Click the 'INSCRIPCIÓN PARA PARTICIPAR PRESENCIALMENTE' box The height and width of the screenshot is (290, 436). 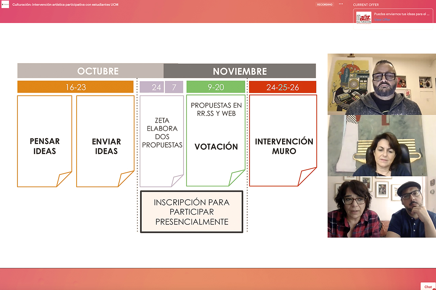click(x=192, y=212)
